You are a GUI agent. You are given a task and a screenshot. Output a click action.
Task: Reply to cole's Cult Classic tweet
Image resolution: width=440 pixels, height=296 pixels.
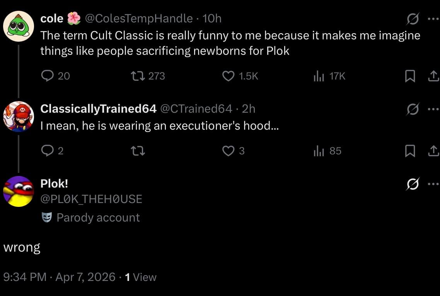(47, 76)
